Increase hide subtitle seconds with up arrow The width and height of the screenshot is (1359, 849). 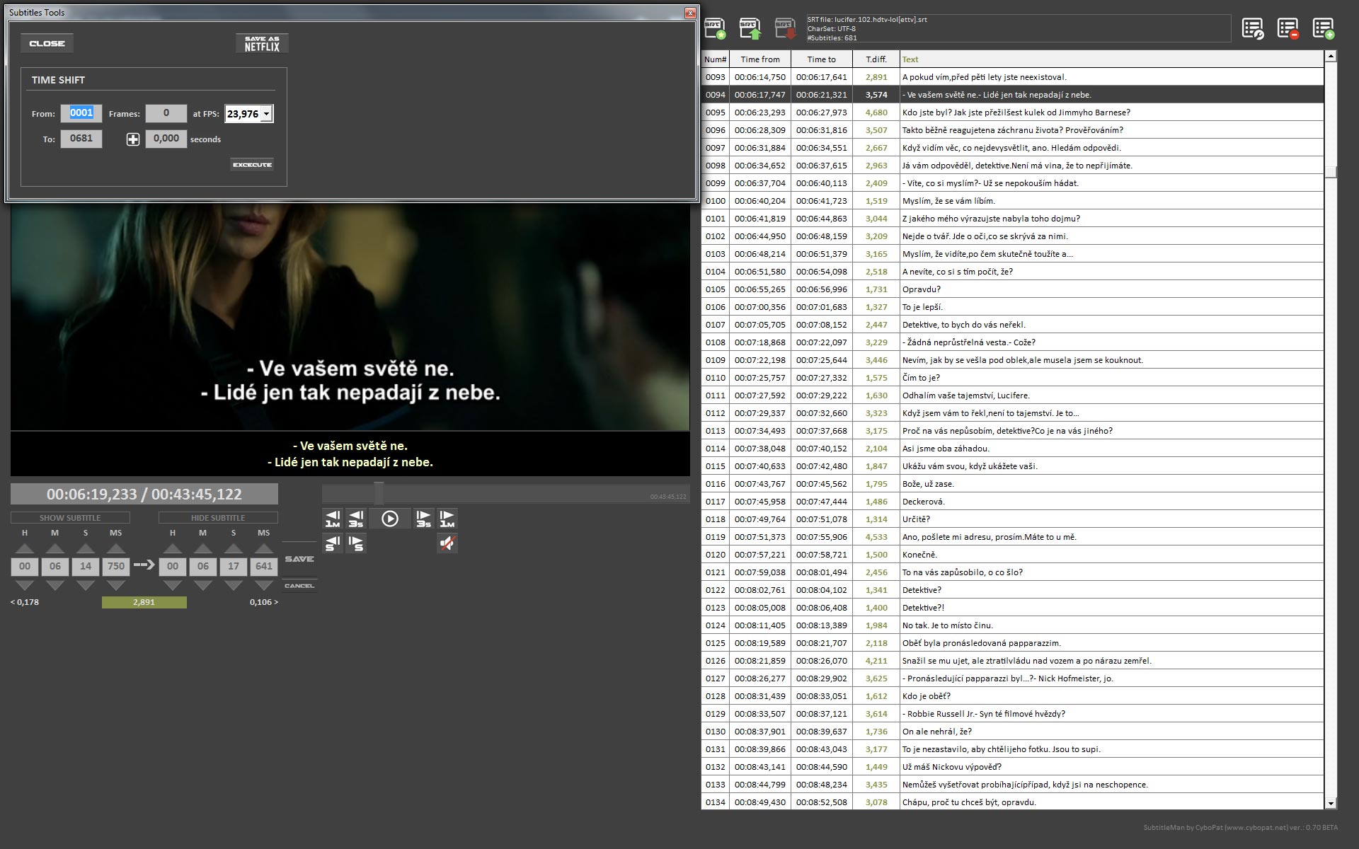(x=234, y=548)
